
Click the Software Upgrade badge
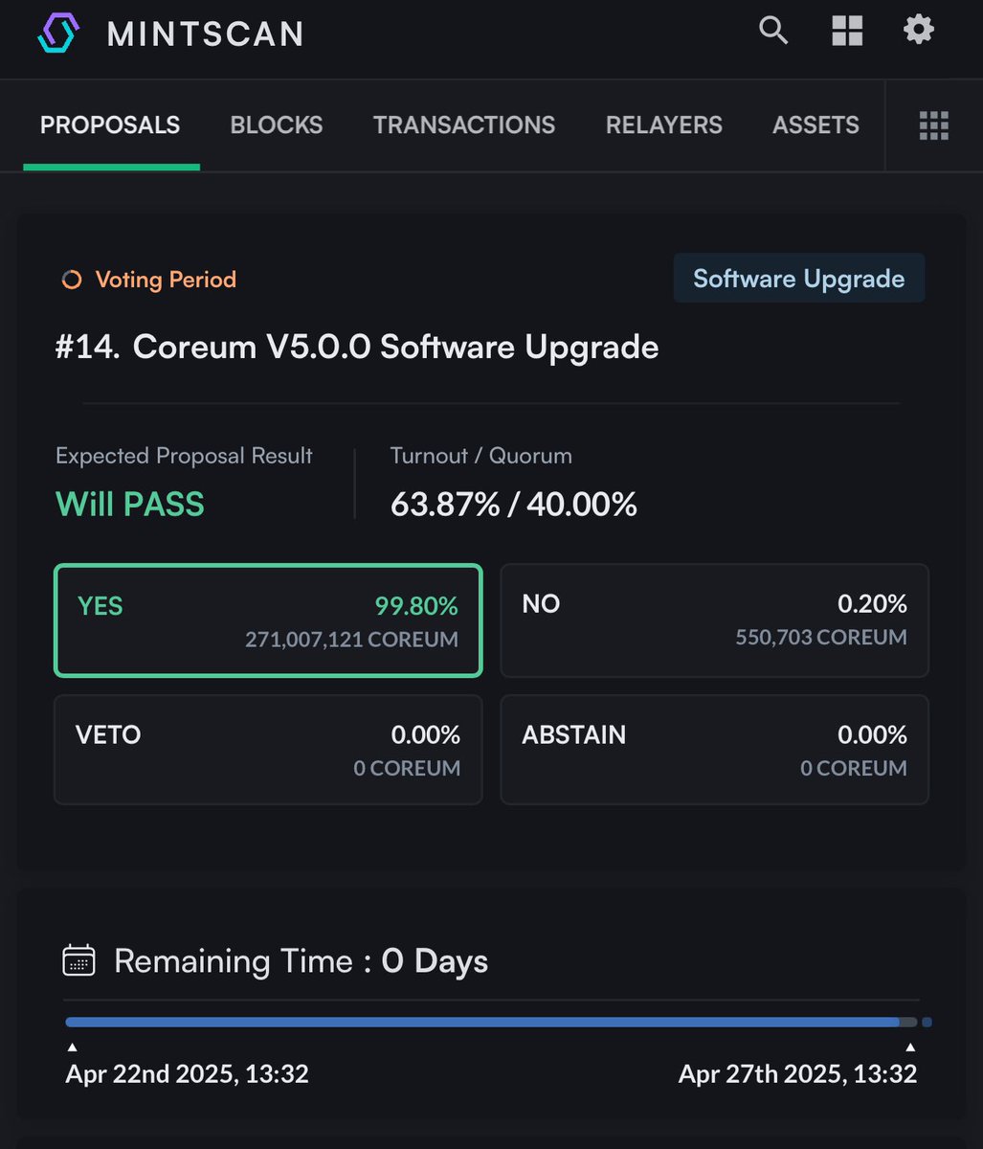799,278
